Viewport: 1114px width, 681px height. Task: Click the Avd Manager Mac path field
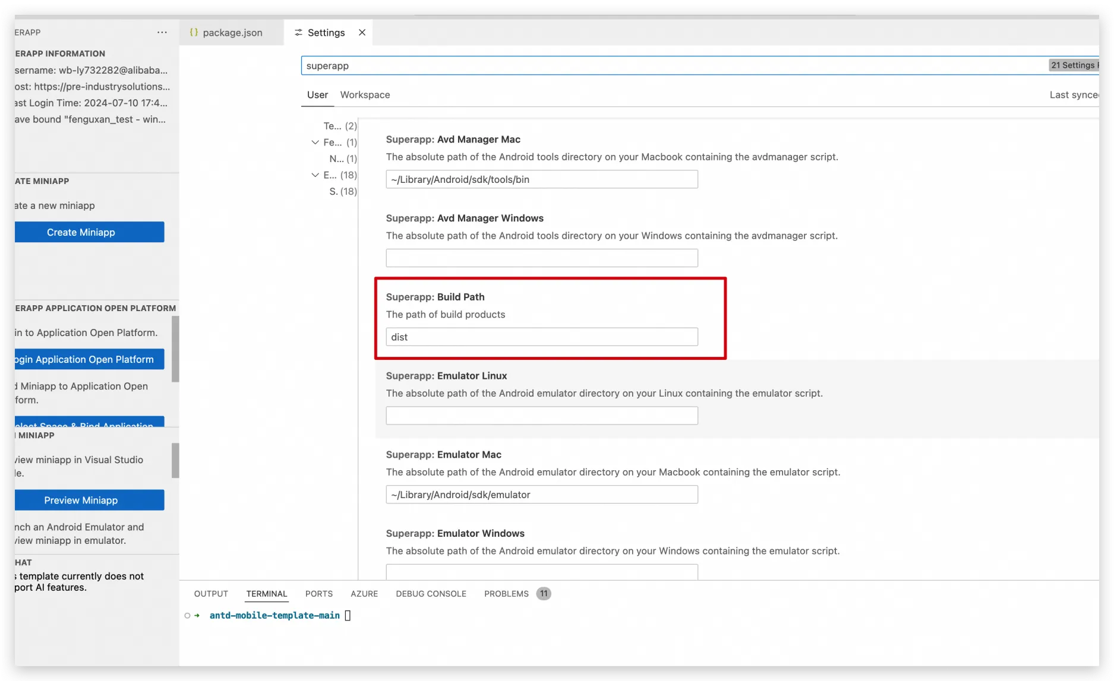542,179
